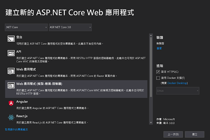Image resolution: width=210 pixels, height=140 pixels.
Task: Click the React.js template description text
Action: tap(52, 123)
